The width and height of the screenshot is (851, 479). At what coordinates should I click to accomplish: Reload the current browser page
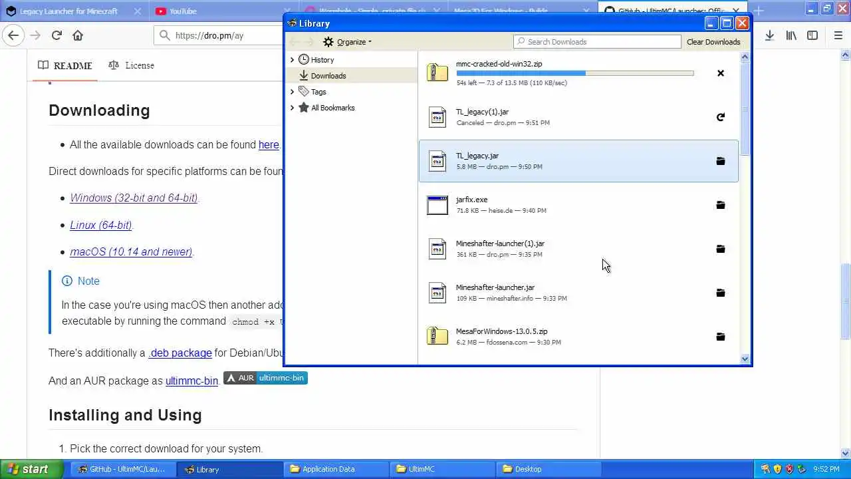(57, 35)
